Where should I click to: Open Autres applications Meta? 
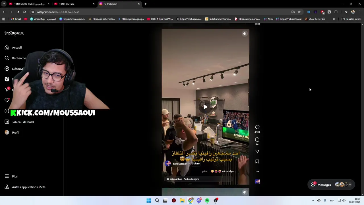click(25, 187)
